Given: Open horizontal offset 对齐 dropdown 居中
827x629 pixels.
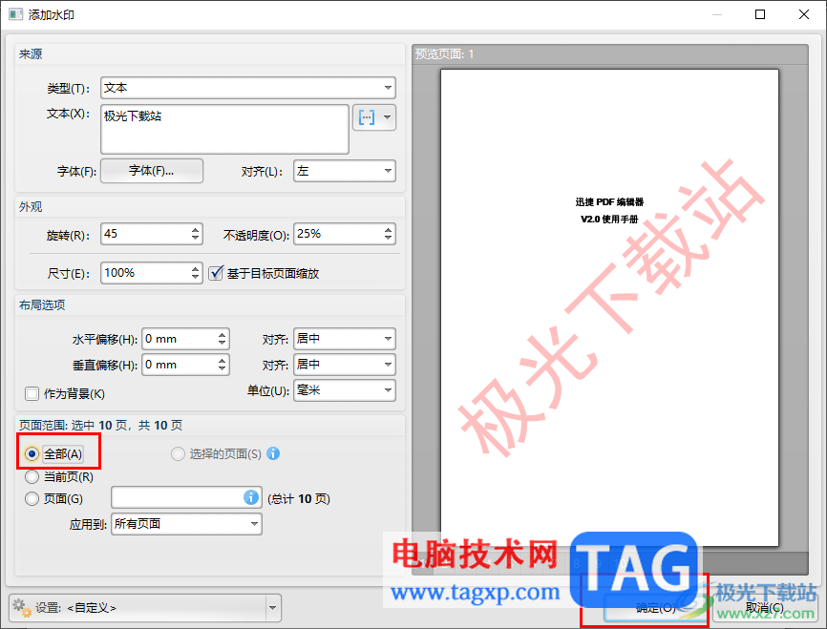Looking at the screenshot, I should coord(345,339).
